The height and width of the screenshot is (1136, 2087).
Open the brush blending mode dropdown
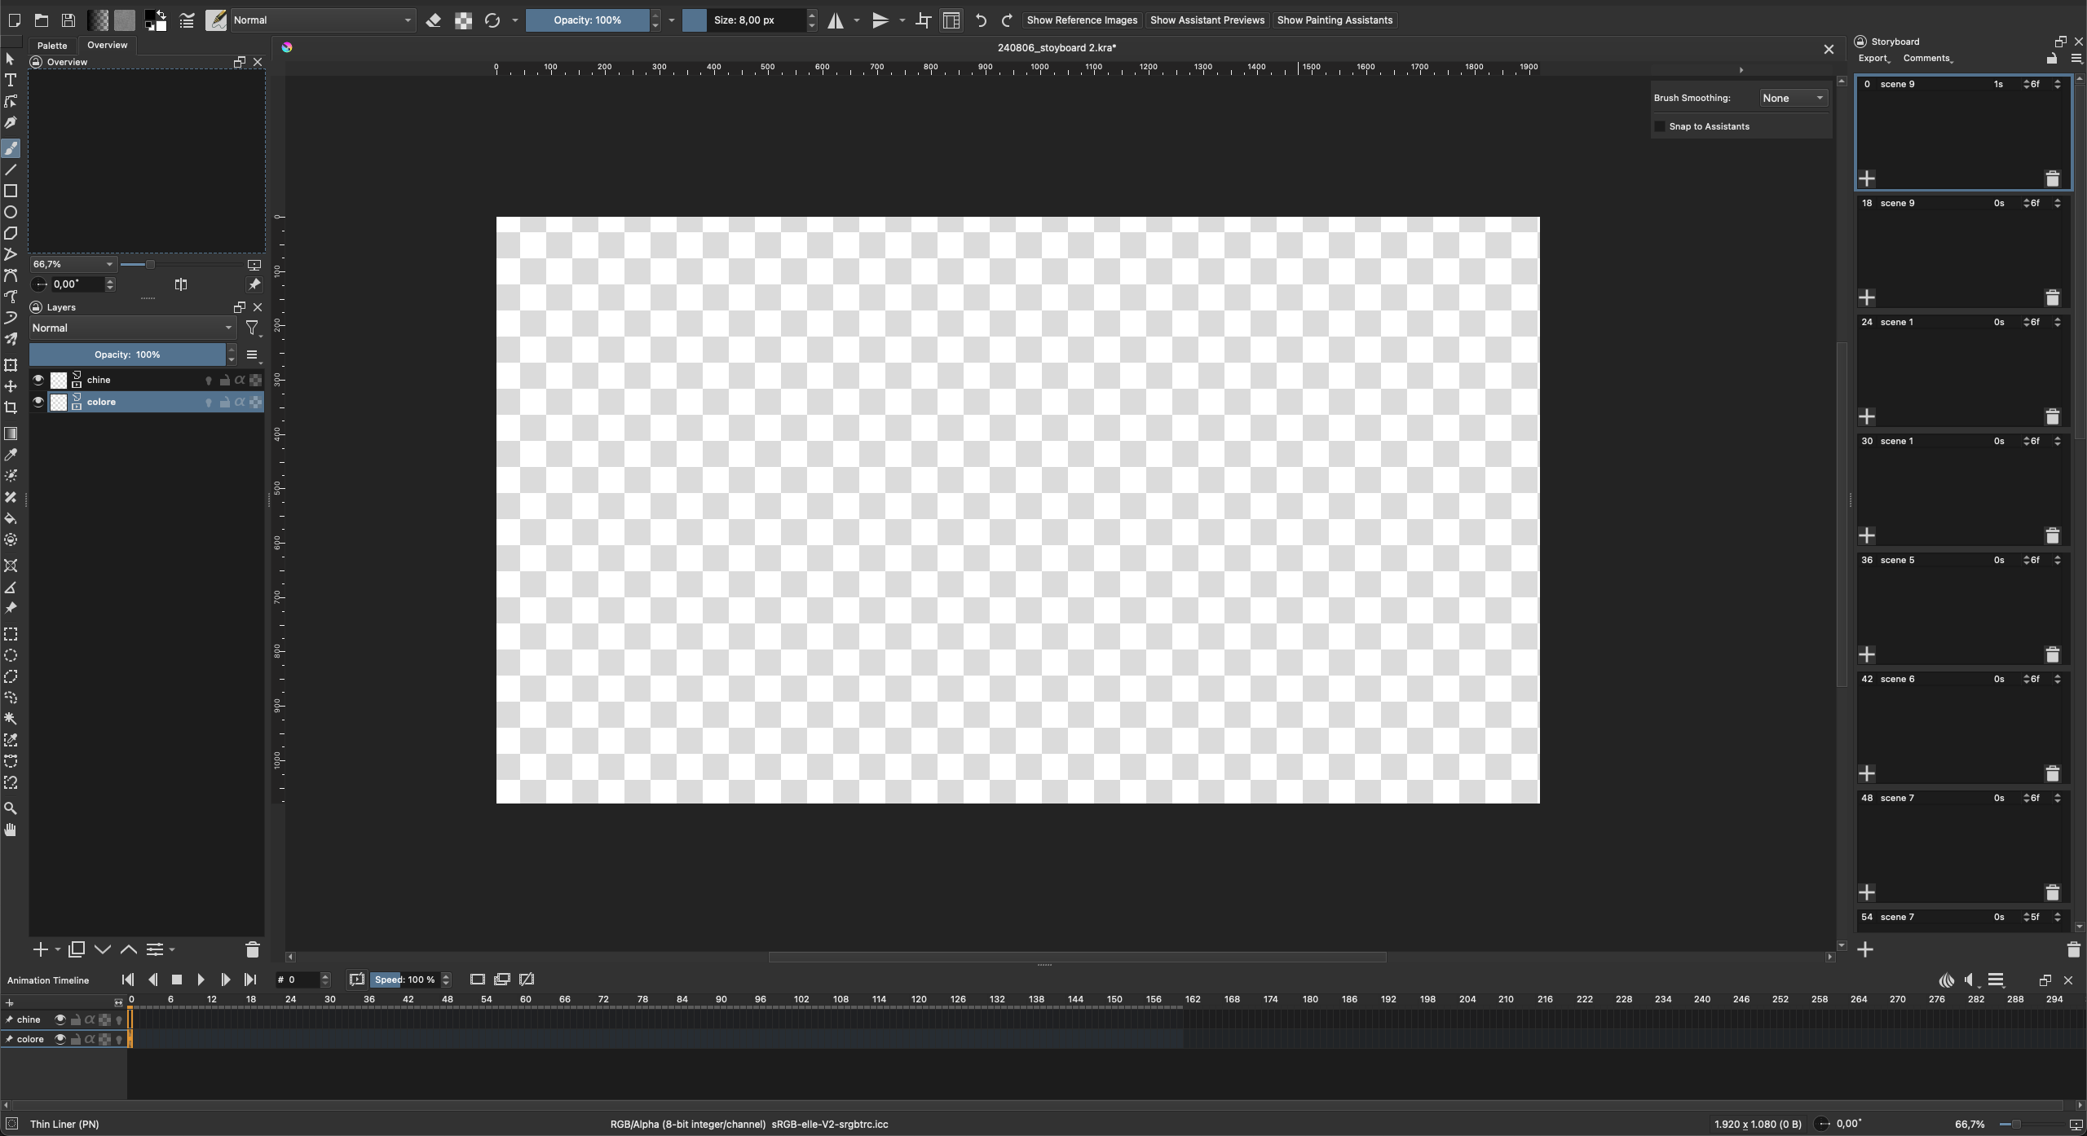point(323,20)
